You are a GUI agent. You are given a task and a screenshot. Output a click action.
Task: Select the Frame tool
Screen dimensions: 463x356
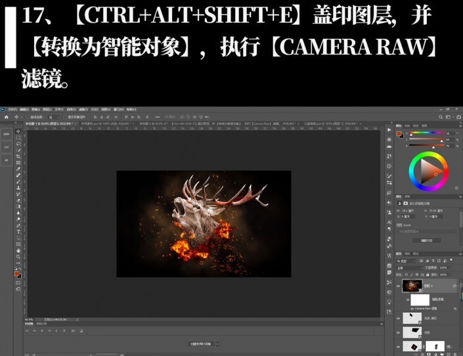point(18,162)
